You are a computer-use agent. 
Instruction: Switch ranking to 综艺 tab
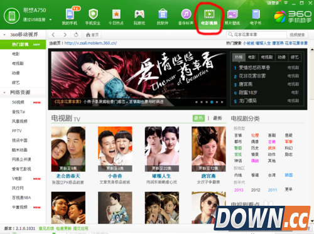click(295, 57)
